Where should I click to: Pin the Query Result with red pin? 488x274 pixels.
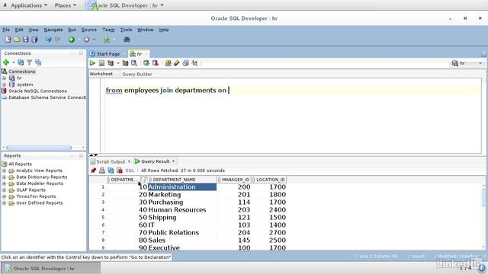coord(93,170)
